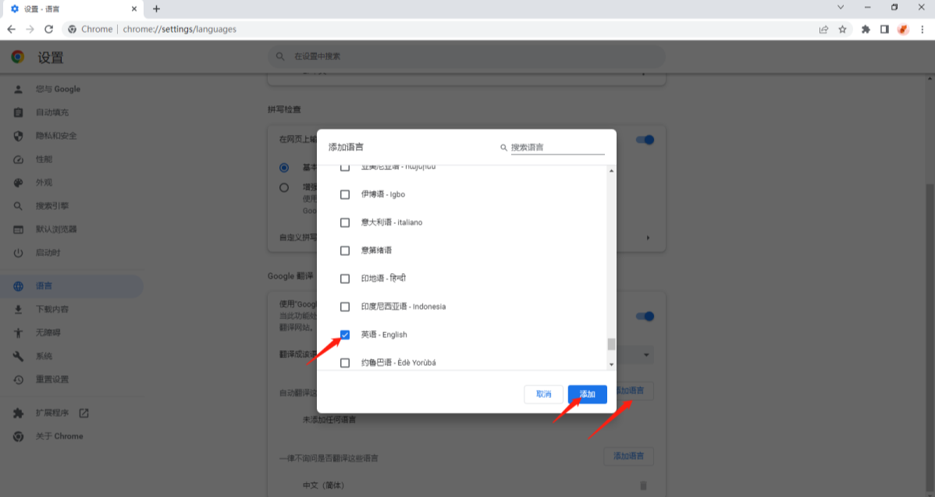Viewport: 935px width, 497px height.
Task: Open the Extensions puzzle icon
Action: (x=866, y=29)
